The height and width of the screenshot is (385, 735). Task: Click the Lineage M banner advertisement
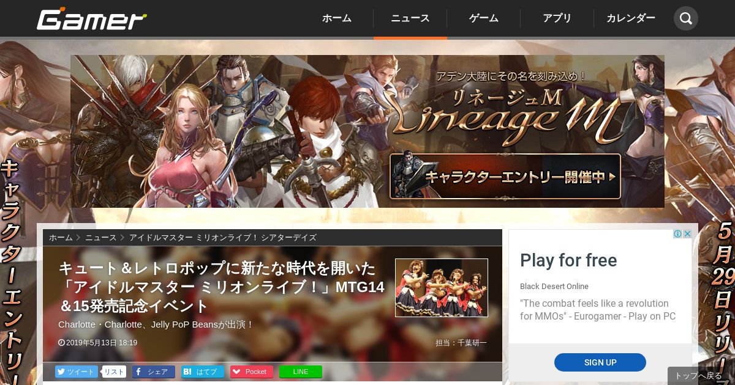(x=367, y=131)
